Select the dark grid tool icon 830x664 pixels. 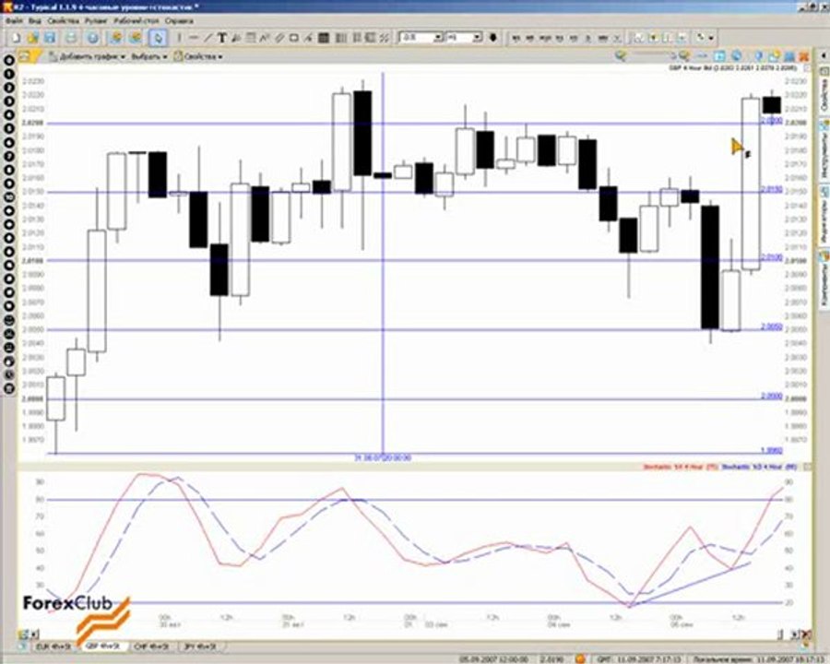[x=324, y=38]
